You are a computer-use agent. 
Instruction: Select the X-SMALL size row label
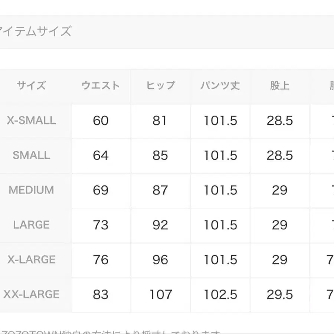click(31, 121)
